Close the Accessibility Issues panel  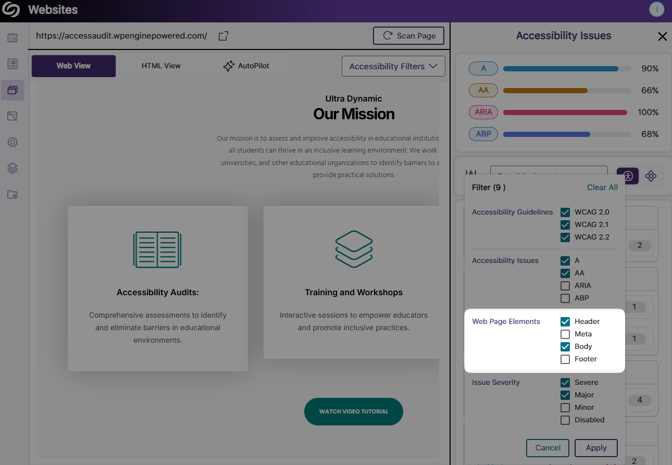(662, 36)
